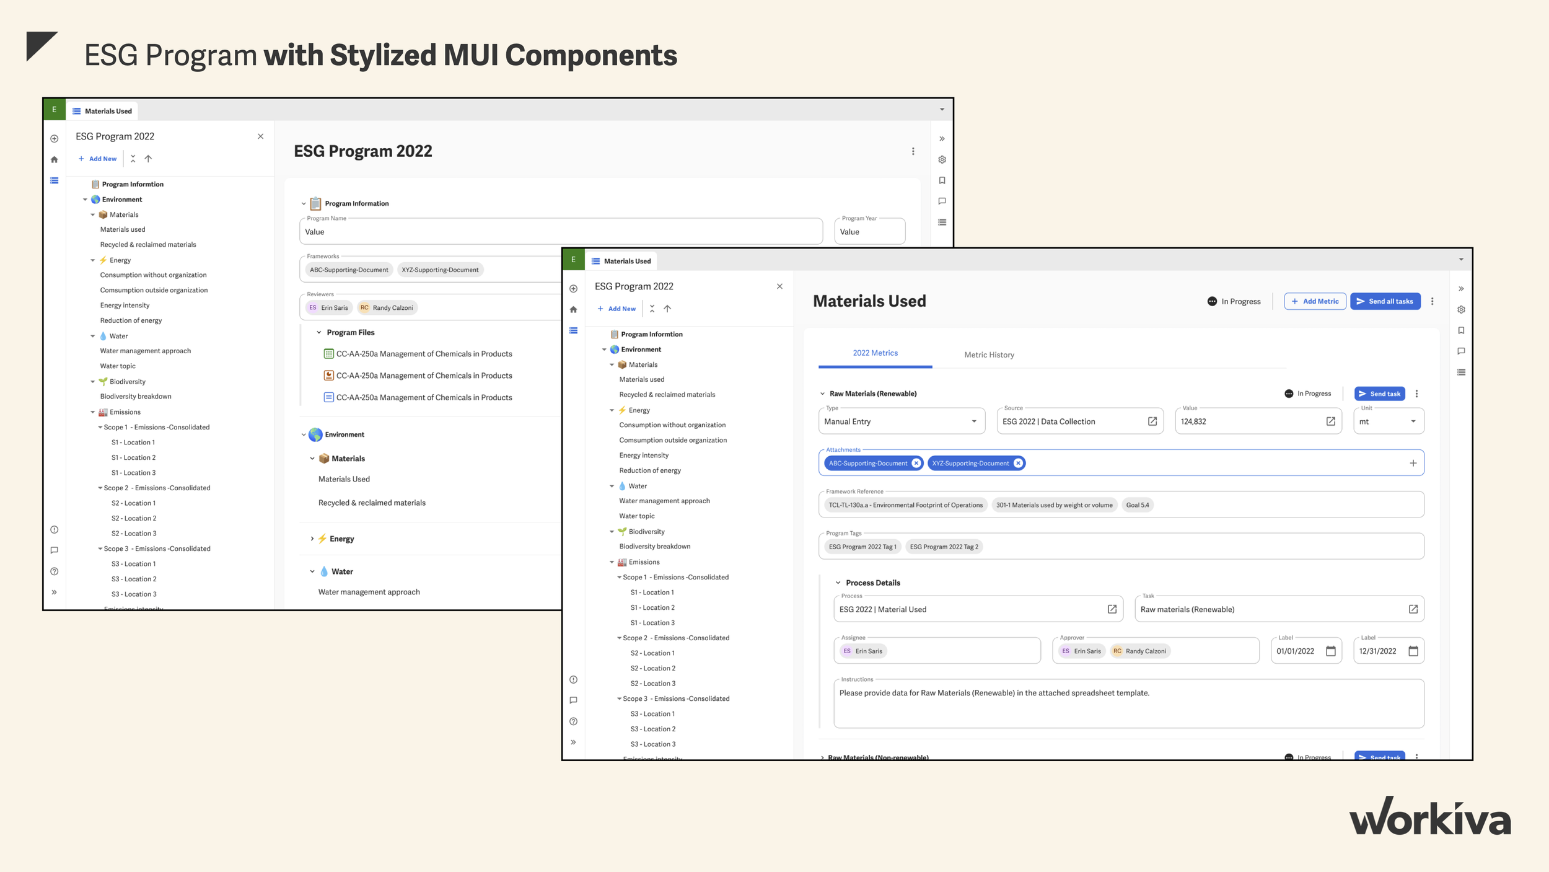1549x872 pixels.
Task: Click home icon in back window sidebar
Action: [54, 159]
